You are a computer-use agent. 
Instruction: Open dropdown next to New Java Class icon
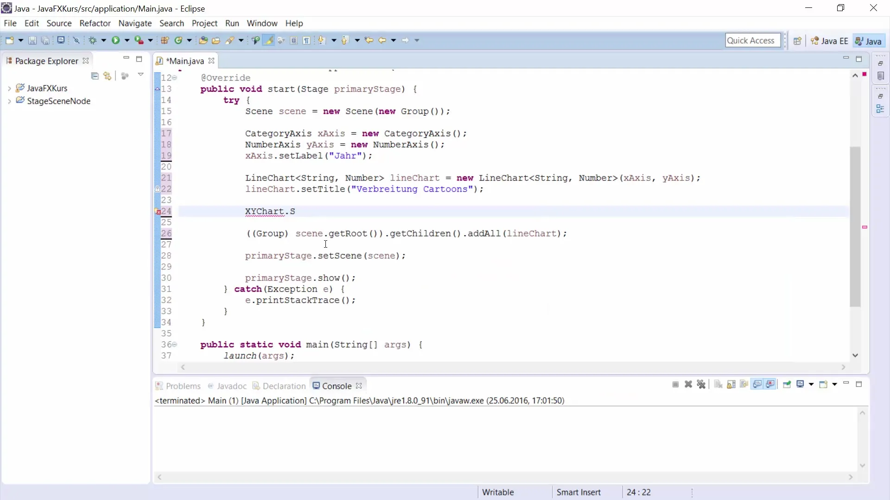click(x=190, y=40)
